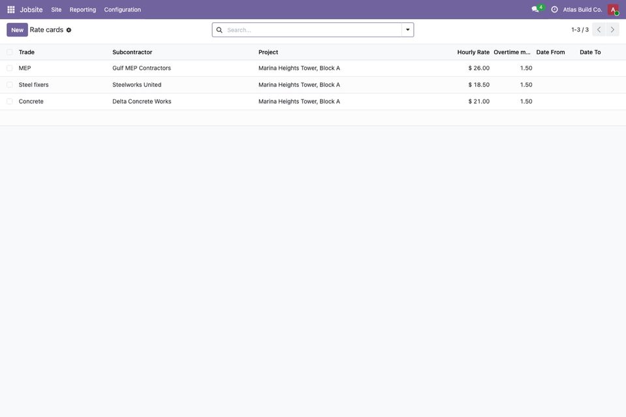This screenshot has width=626, height=417.
Task: Click the $ 18.50 hourly rate cell
Action: click(x=478, y=85)
